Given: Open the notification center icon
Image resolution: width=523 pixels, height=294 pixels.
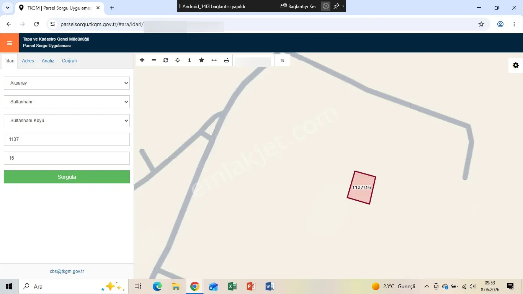Looking at the screenshot, I should 510,286.
